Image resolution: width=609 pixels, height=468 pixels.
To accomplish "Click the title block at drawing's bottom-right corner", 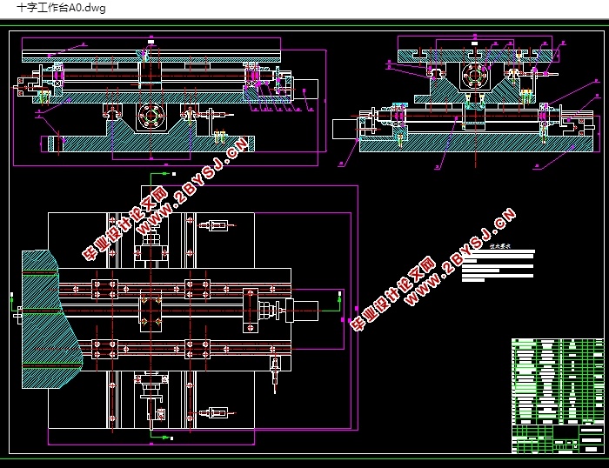I will (x=556, y=437).
